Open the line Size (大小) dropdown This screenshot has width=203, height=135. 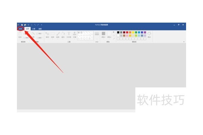click(97, 35)
